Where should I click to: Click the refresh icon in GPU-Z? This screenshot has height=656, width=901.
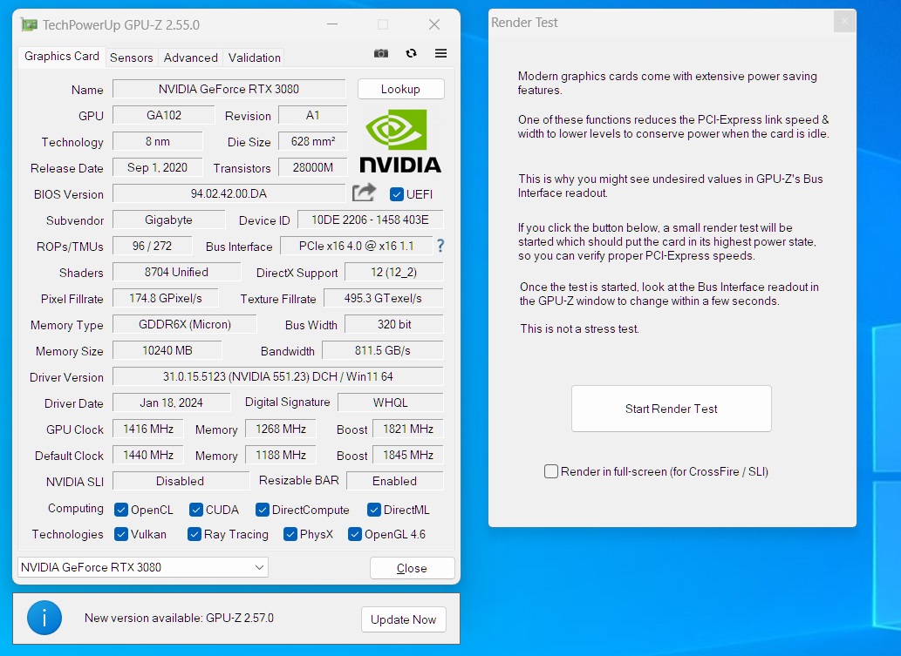tap(411, 53)
